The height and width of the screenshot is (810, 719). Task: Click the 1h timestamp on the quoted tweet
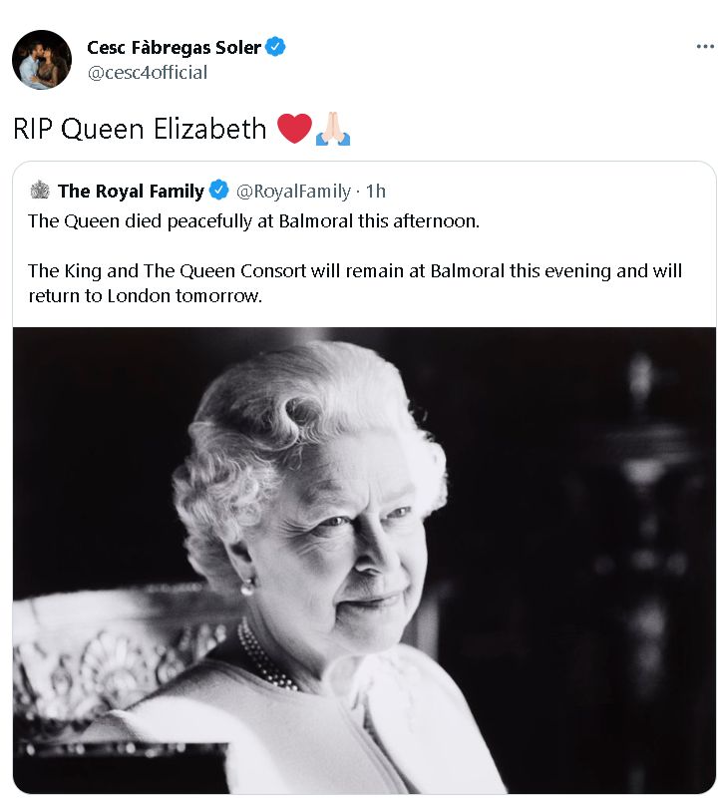point(378,192)
